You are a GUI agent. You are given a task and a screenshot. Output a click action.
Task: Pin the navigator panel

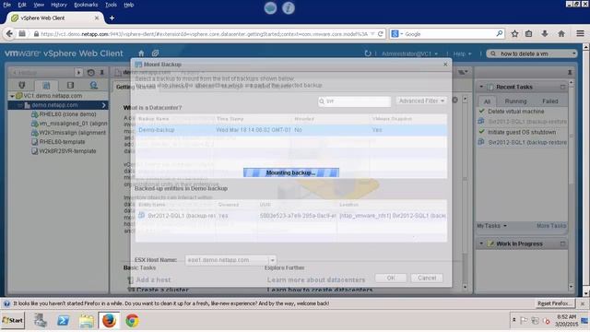pos(102,72)
